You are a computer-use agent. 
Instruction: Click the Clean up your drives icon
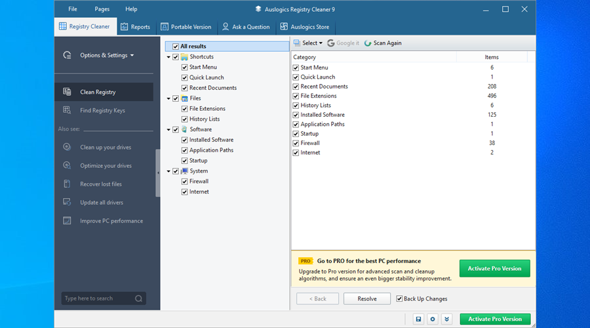tap(67, 147)
